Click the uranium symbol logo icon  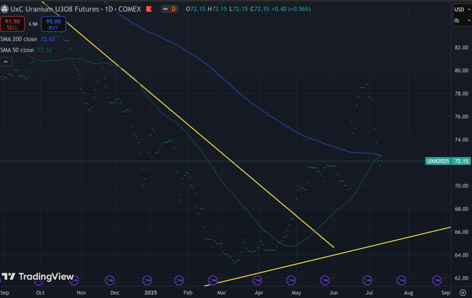pos(4,9)
